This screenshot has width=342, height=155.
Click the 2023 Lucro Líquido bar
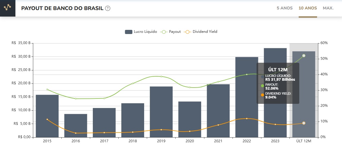coord(275,93)
